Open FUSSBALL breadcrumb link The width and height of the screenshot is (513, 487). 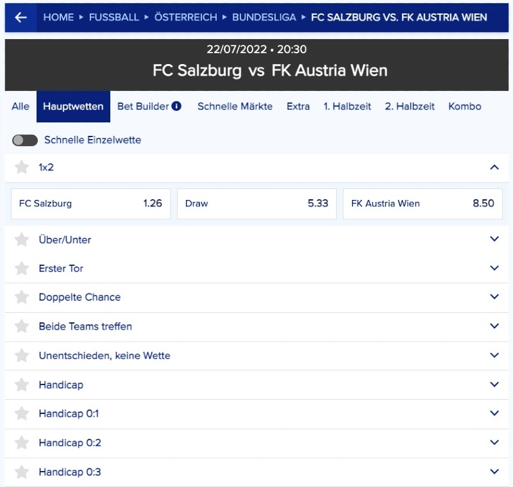pyautogui.click(x=114, y=17)
